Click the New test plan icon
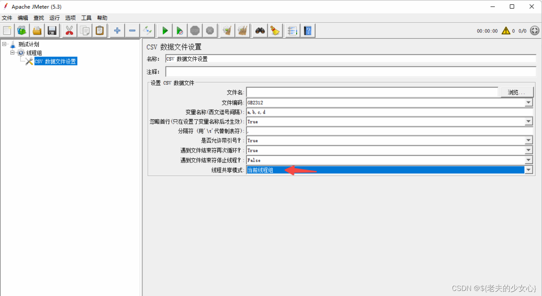 click(7, 30)
